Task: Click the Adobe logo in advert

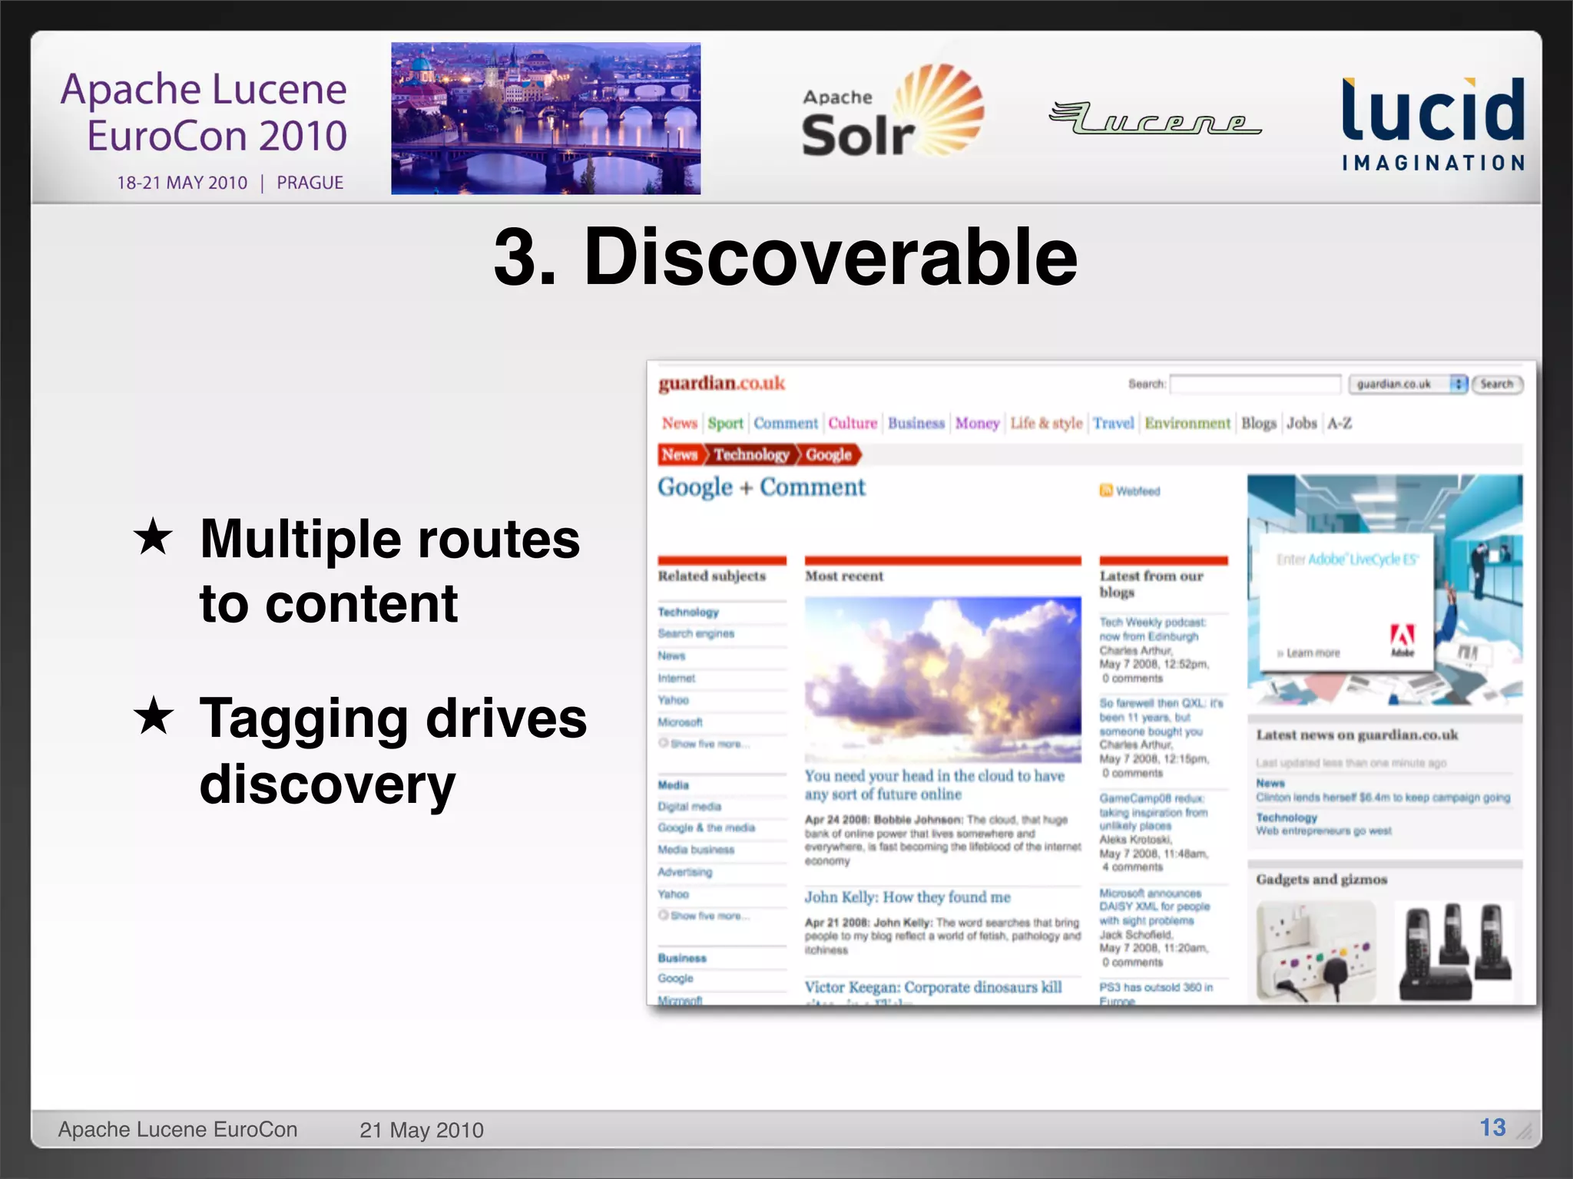Action: tap(1402, 639)
